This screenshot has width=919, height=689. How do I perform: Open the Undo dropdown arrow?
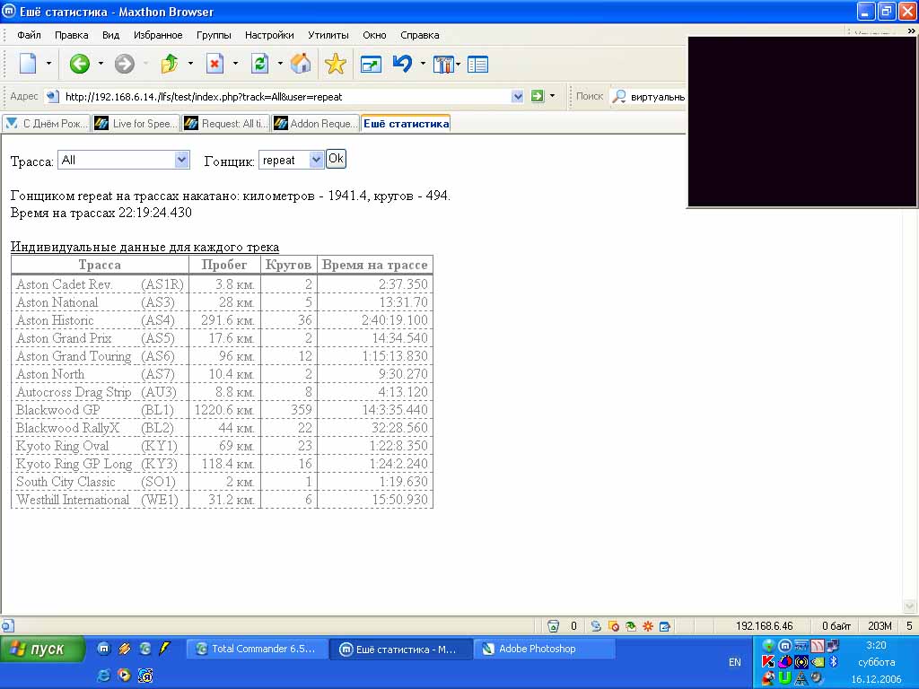tap(423, 64)
